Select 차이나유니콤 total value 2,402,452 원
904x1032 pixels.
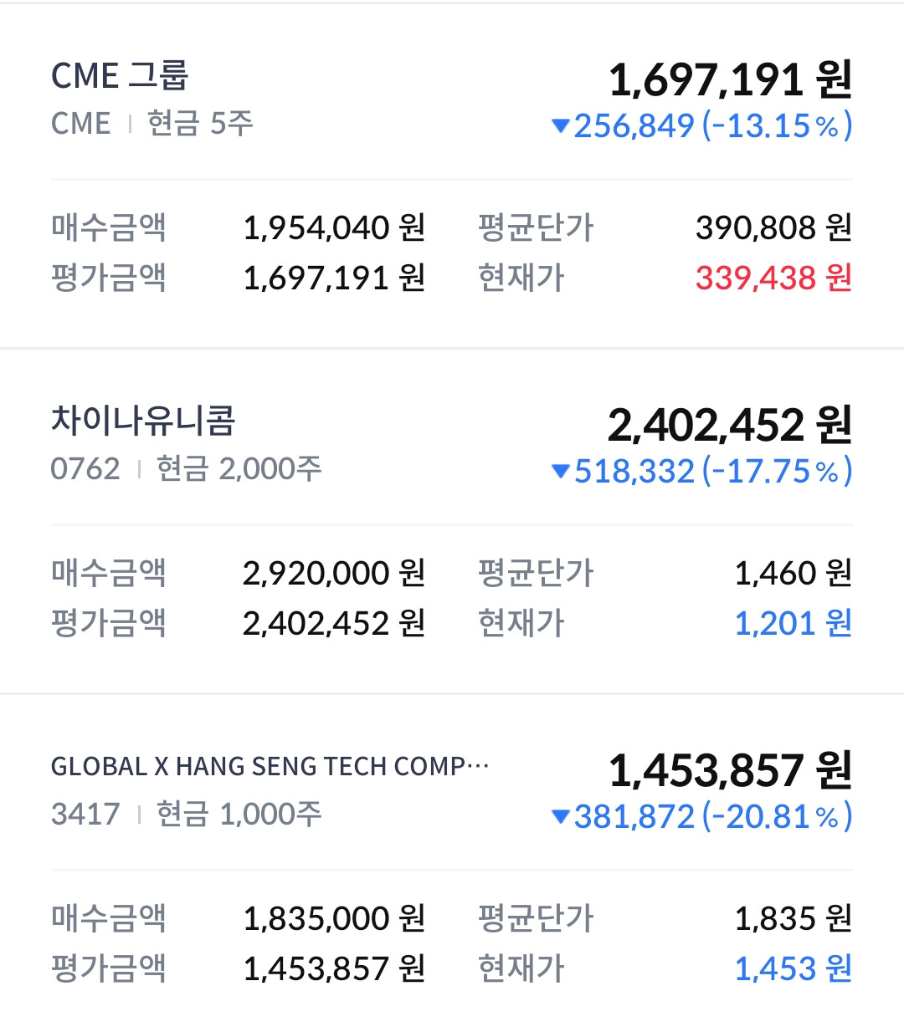click(730, 426)
